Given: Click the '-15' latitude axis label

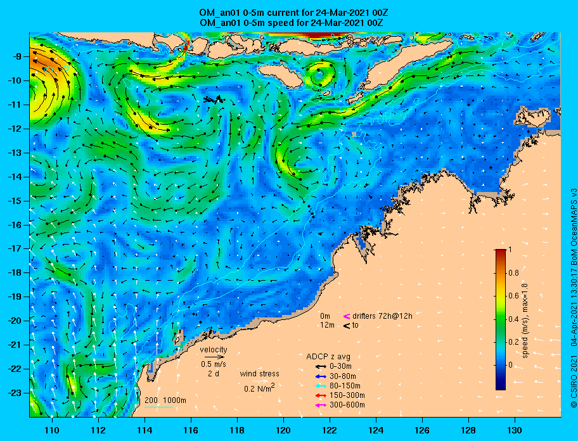Looking at the screenshot, I should point(15,201).
